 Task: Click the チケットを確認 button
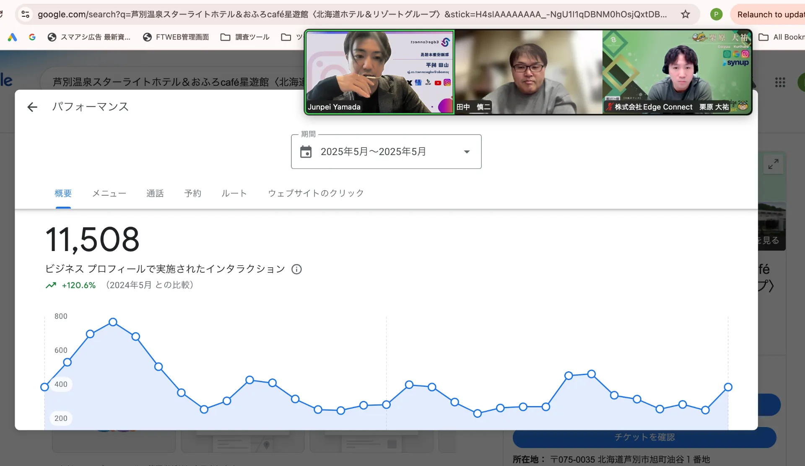pos(644,438)
